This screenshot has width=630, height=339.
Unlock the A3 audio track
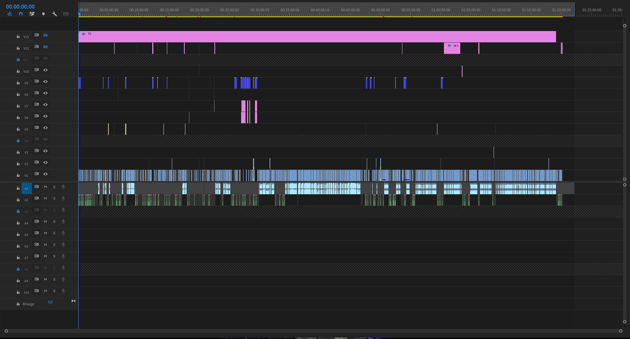click(x=18, y=211)
